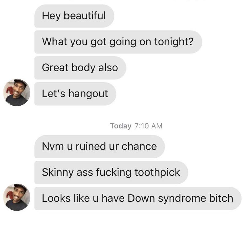This screenshot has width=248, height=229.
Task: Select the "Hey beautiful" message bubble
Action: (x=74, y=16)
